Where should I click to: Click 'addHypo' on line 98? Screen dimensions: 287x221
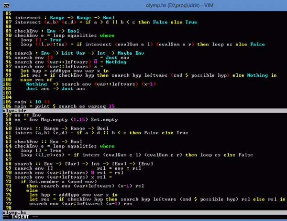click(x=60, y=71)
